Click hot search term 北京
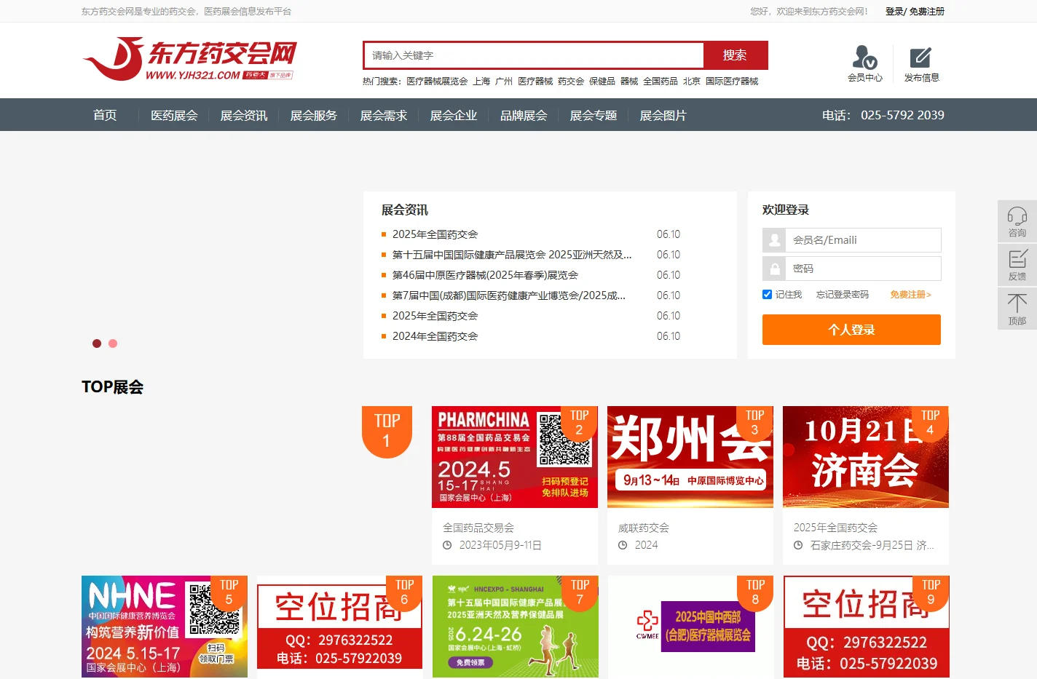Screen dimensions: 1037x679 (692, 82)
